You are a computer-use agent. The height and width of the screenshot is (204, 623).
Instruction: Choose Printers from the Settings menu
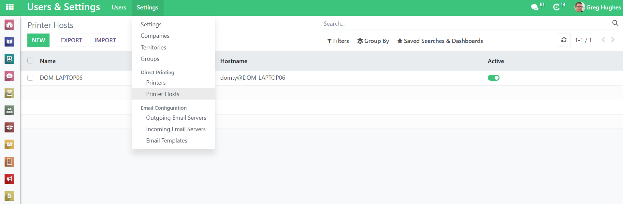click(x=156, y=83)
